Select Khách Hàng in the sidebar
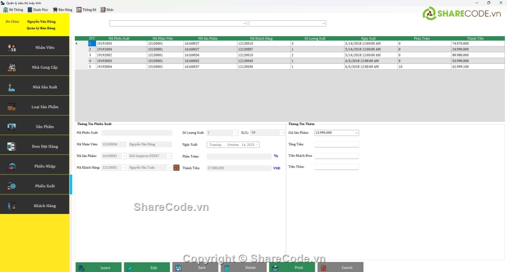This screenshot has width=507, height=272. point(35,205)
